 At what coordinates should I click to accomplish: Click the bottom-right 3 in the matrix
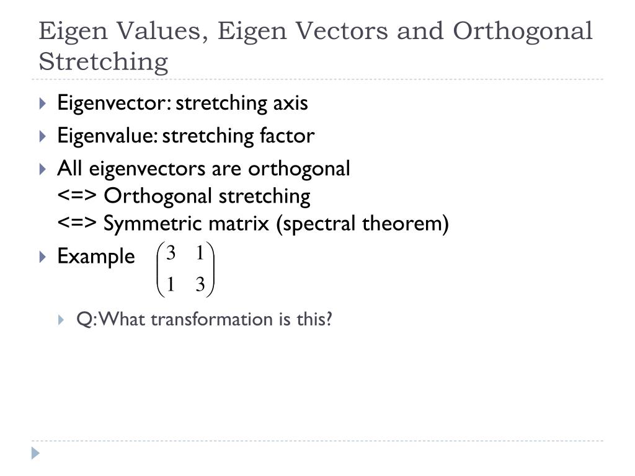pos(200,284)
